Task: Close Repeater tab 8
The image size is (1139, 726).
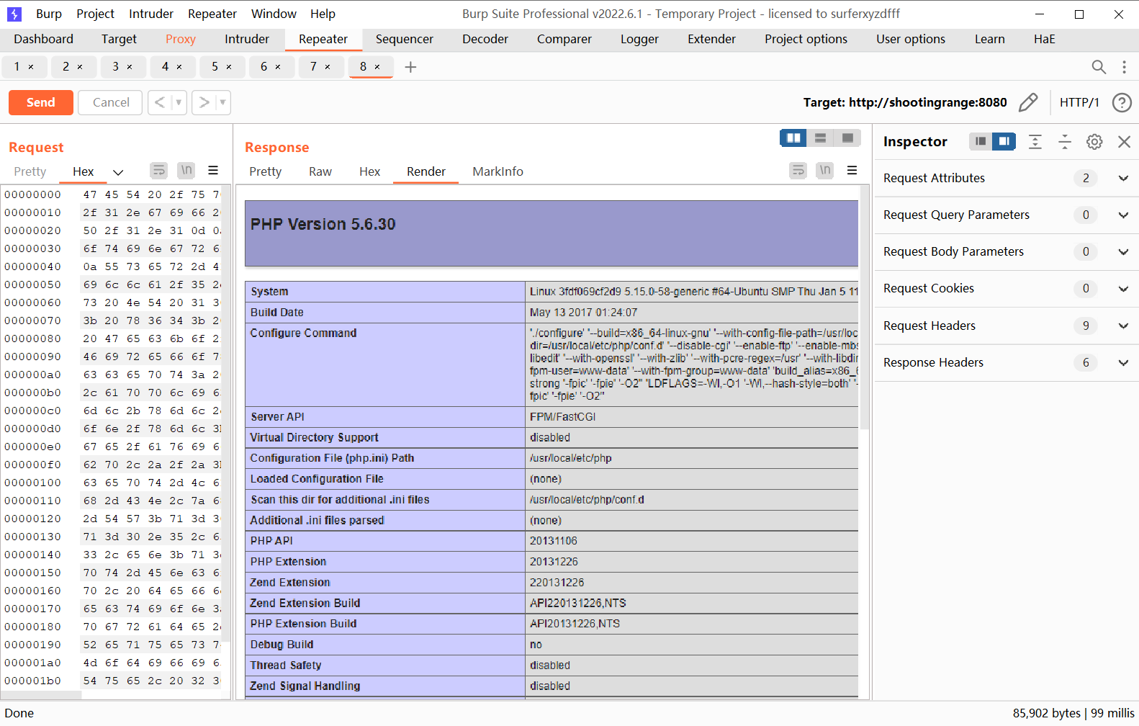Action: (377, 67)
